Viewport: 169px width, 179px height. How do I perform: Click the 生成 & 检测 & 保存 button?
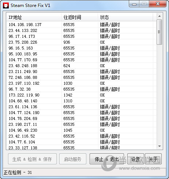click(x=32, y=159)
